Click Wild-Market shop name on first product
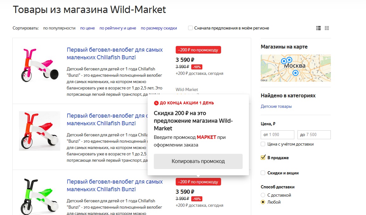Viewport: 366px width, 215px height. point(187,90)
